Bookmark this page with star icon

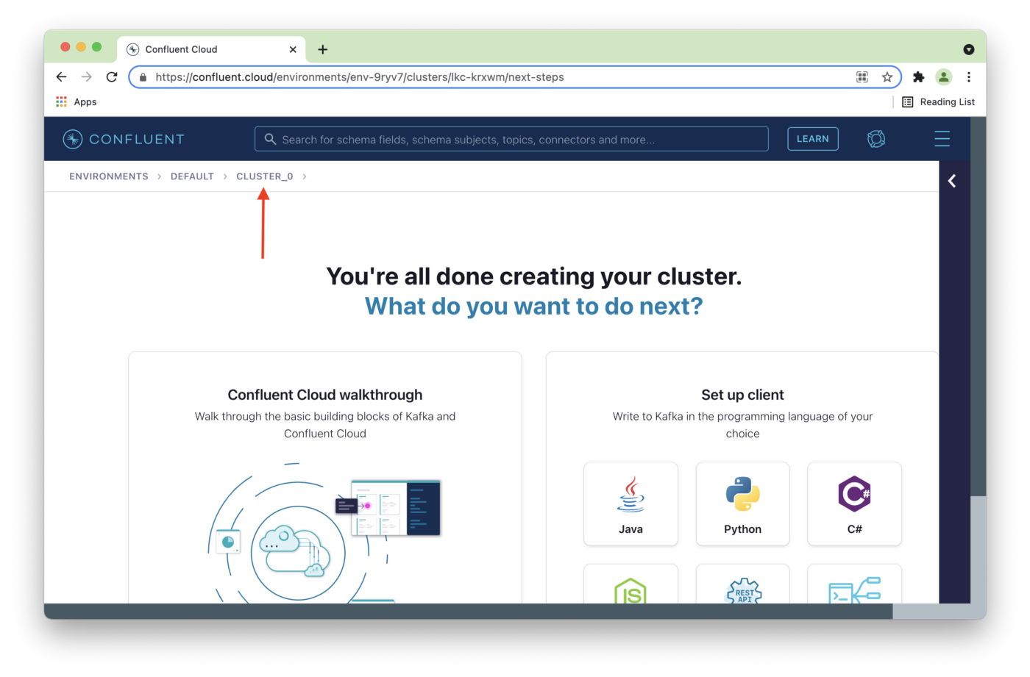click(x=887, y=77)
